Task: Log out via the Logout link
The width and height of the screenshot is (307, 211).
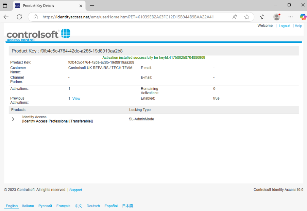Action: click(284, 26)
